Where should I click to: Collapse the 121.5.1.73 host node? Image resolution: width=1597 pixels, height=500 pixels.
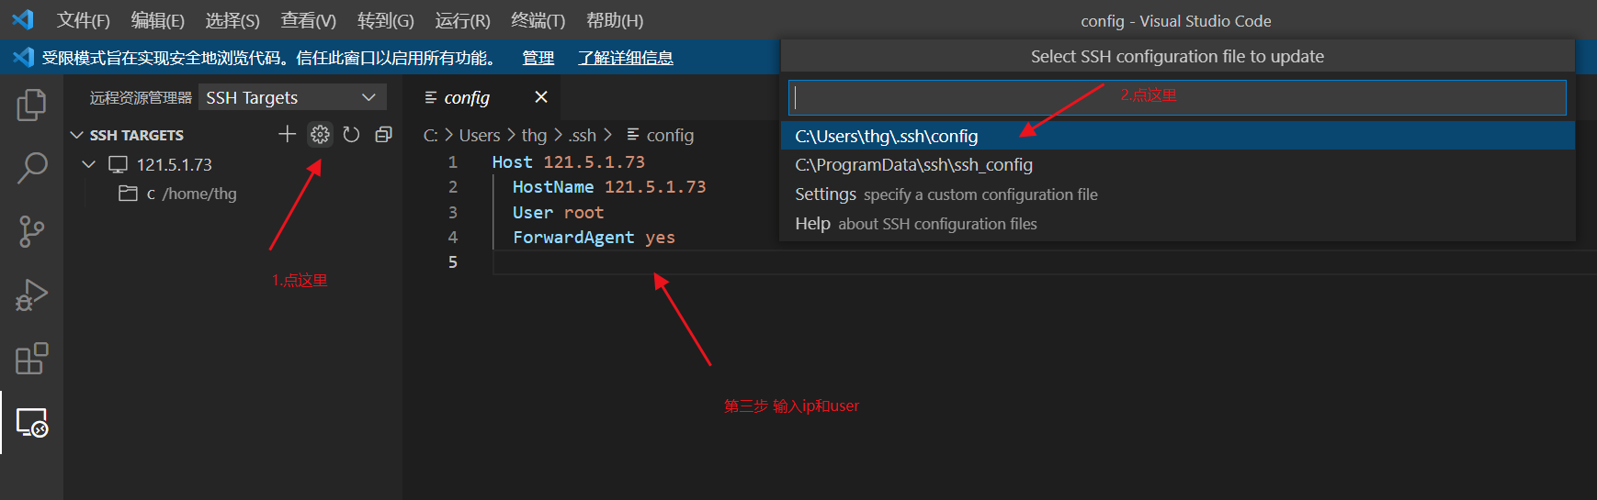(89, 164)
